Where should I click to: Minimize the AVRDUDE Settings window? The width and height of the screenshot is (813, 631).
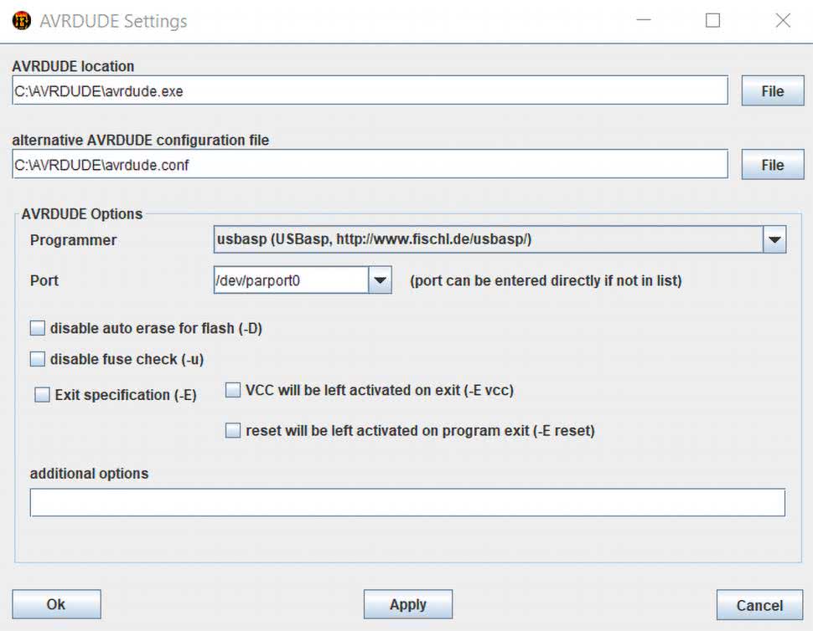tap(643, 21)
